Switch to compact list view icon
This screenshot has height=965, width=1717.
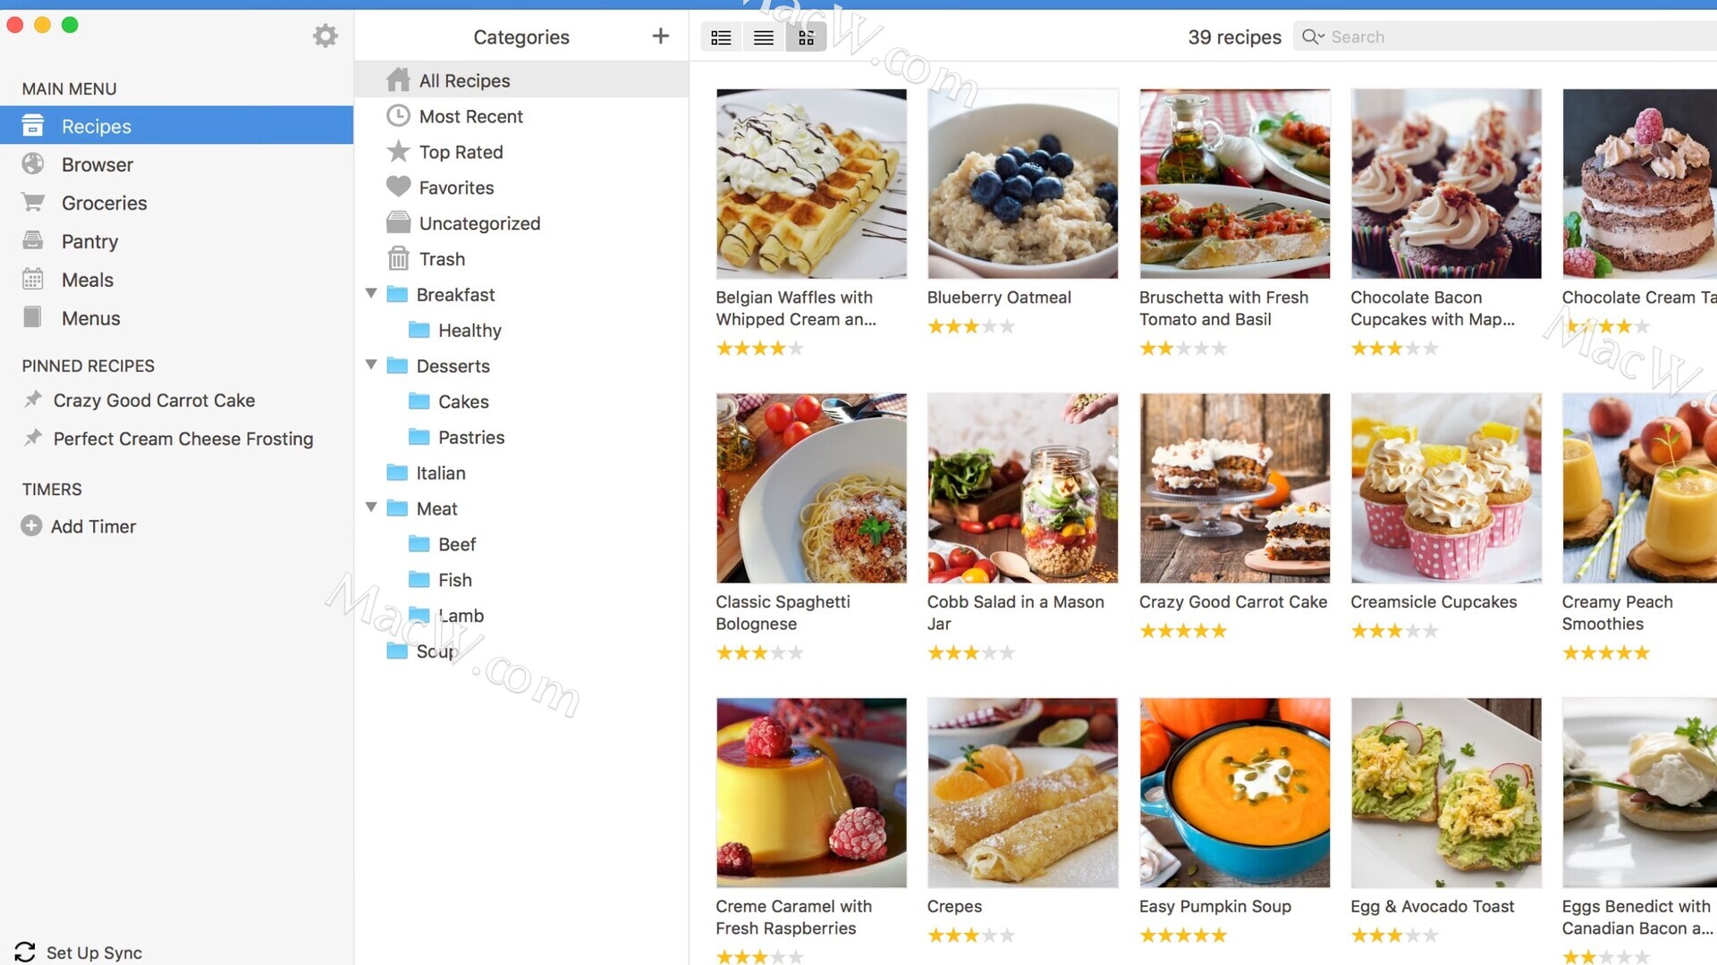pyautogui.click(x=764, y=37)
